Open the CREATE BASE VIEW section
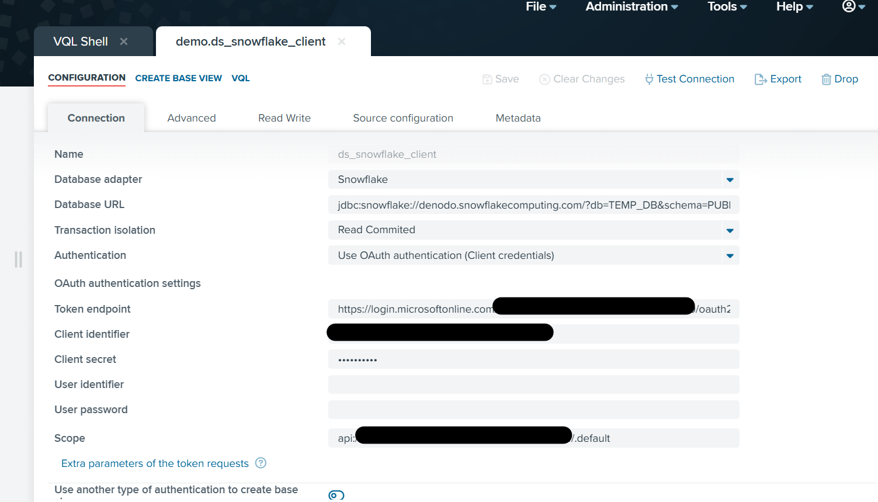878x502 pixels. point(178,78)
